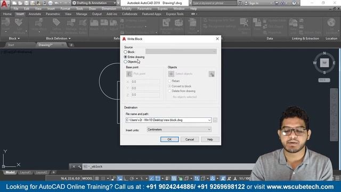Open the Block name dropdown list
Screen dimensions: 341x192
point(181,52)
